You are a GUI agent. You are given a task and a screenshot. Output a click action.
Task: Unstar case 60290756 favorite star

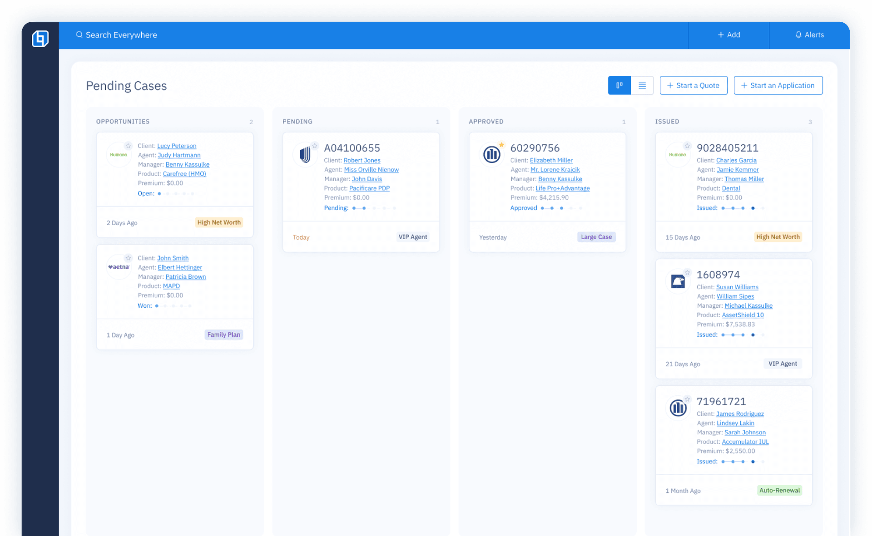[x=501, y=145]
